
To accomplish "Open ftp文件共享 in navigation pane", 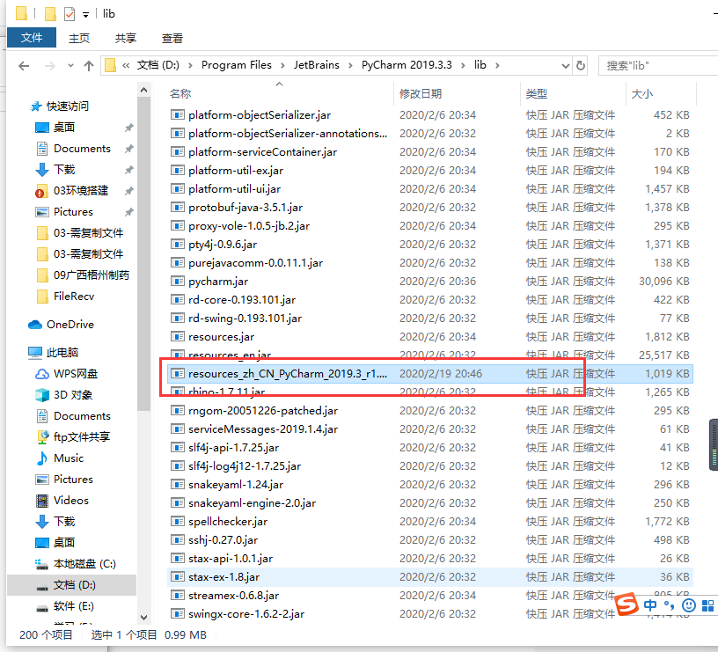I will tap(82, 436).
